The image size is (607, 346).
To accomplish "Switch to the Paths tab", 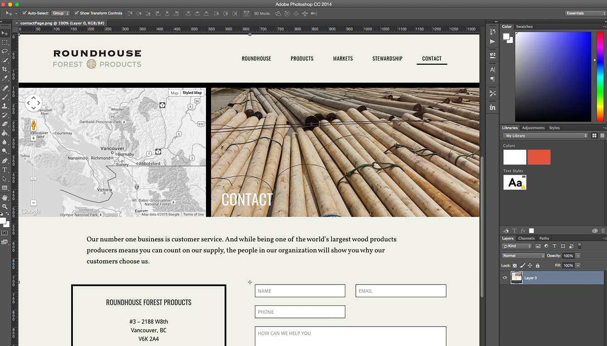I will click(544, 238).
